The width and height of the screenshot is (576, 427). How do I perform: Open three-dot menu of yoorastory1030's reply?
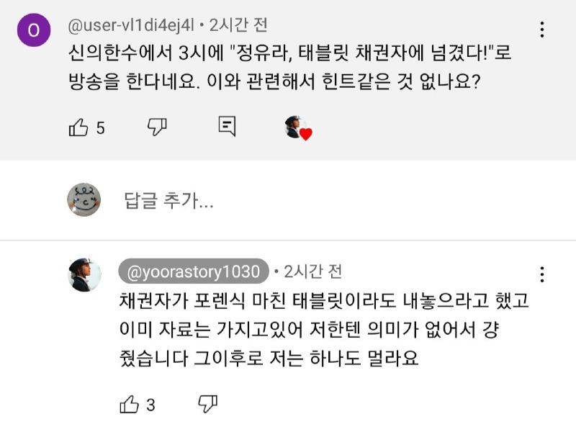pyautogui.click(x=542, y=274)
